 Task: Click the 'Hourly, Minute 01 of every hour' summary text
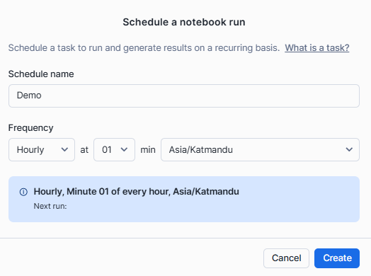click(x=136, y=192)
